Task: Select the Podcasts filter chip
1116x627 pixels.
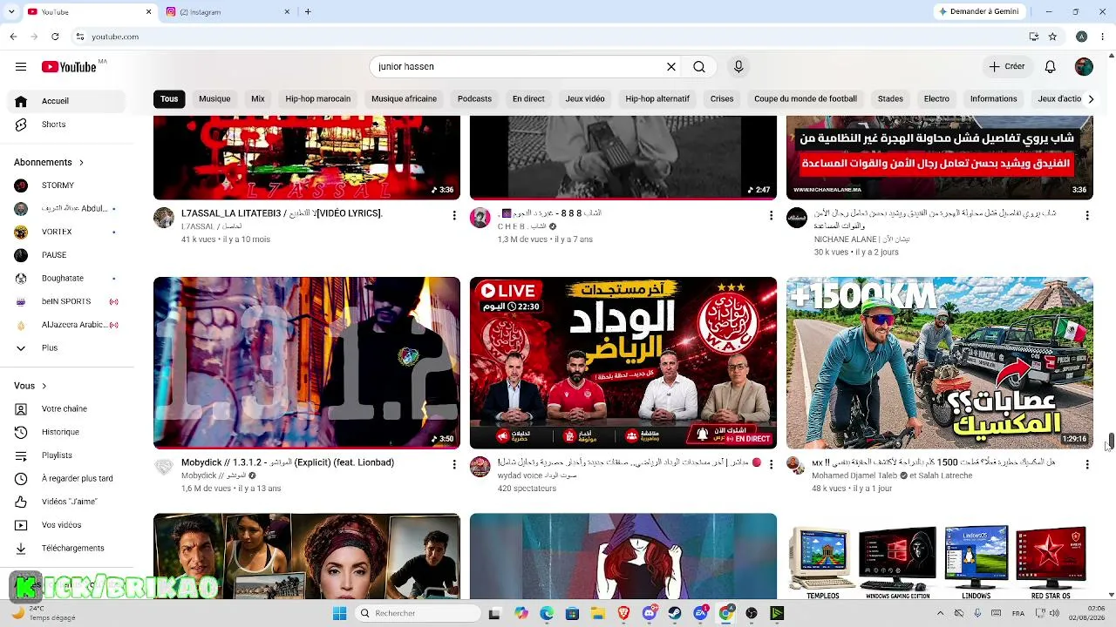Action: coord(475,99)
